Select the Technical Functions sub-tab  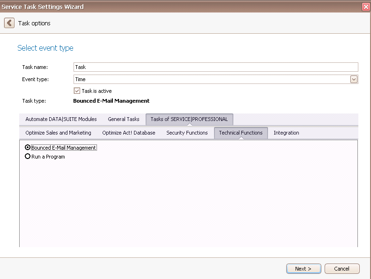tap(241, 133)
